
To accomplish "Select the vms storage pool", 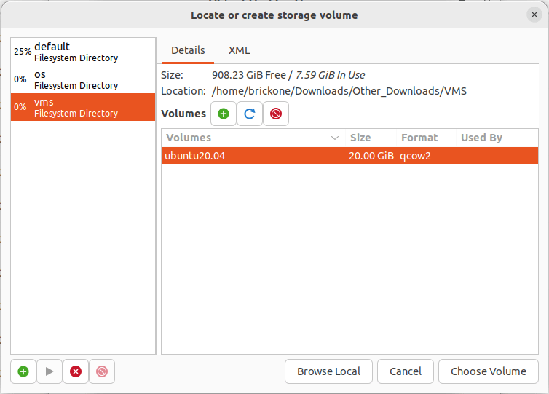I will tap(83, 107).
